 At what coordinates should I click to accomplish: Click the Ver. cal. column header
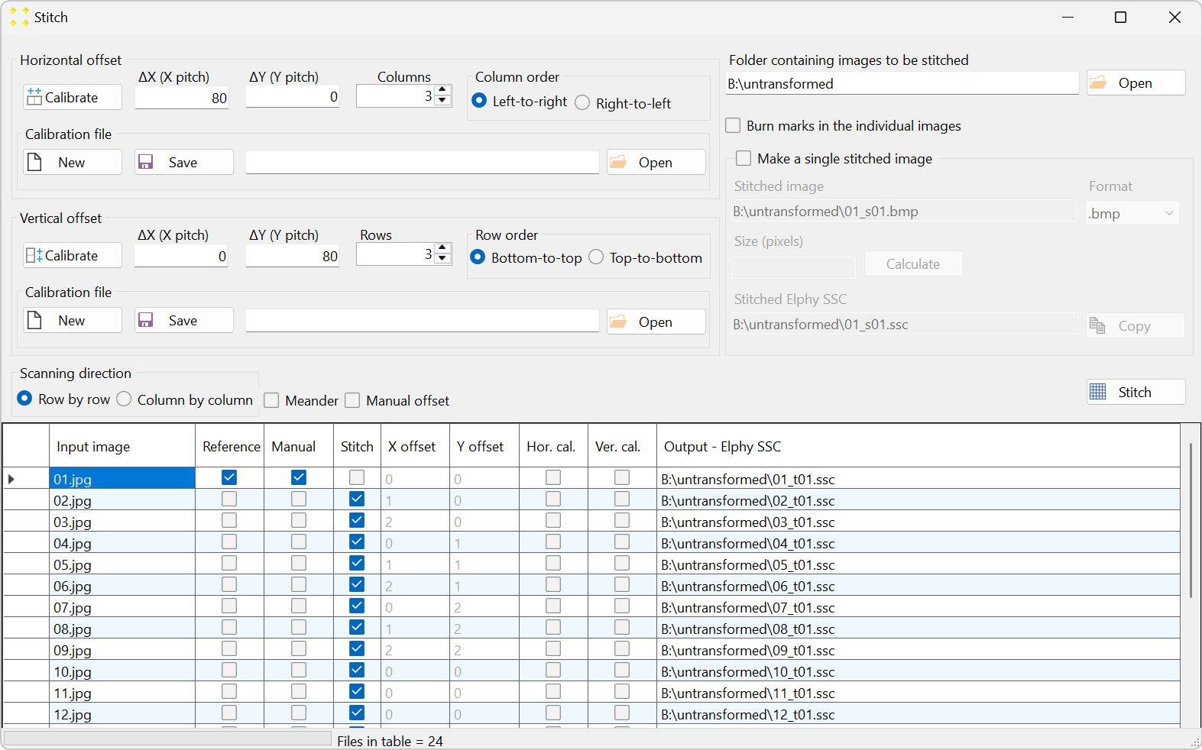pos(622,446)
